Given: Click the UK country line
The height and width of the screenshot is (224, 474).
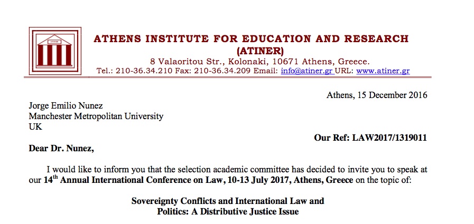Looking at the screenshot, I should 35,127.
